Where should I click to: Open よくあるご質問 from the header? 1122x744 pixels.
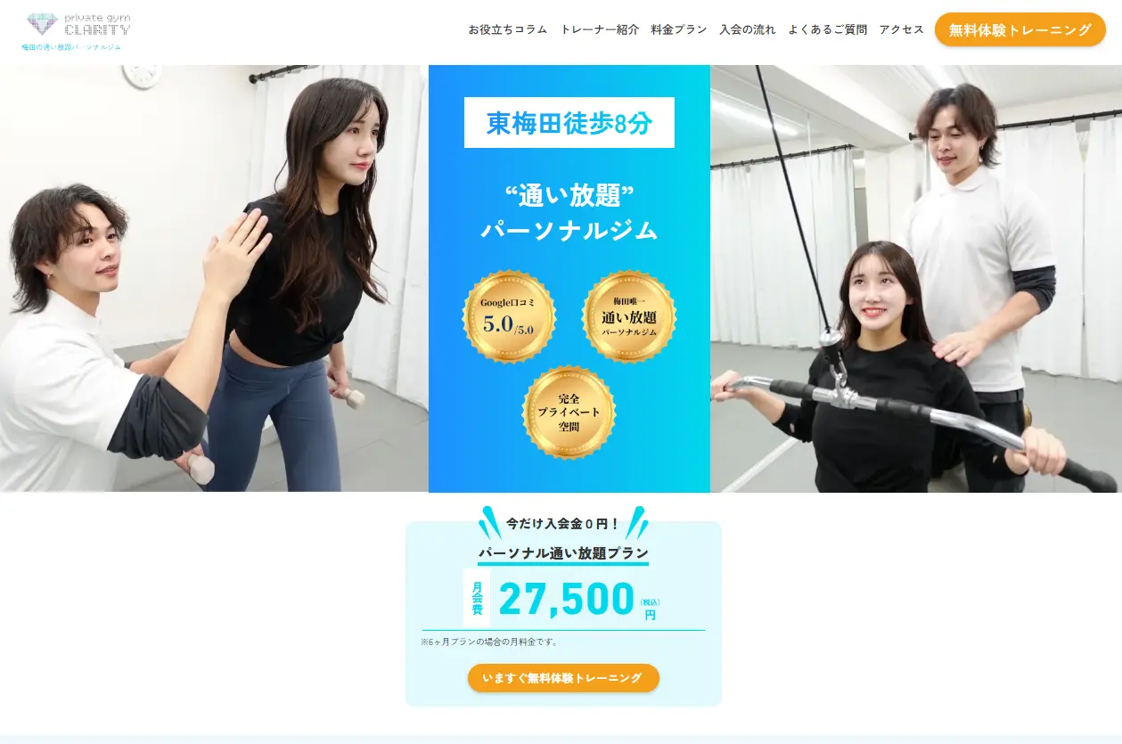(x=827, y=29)
